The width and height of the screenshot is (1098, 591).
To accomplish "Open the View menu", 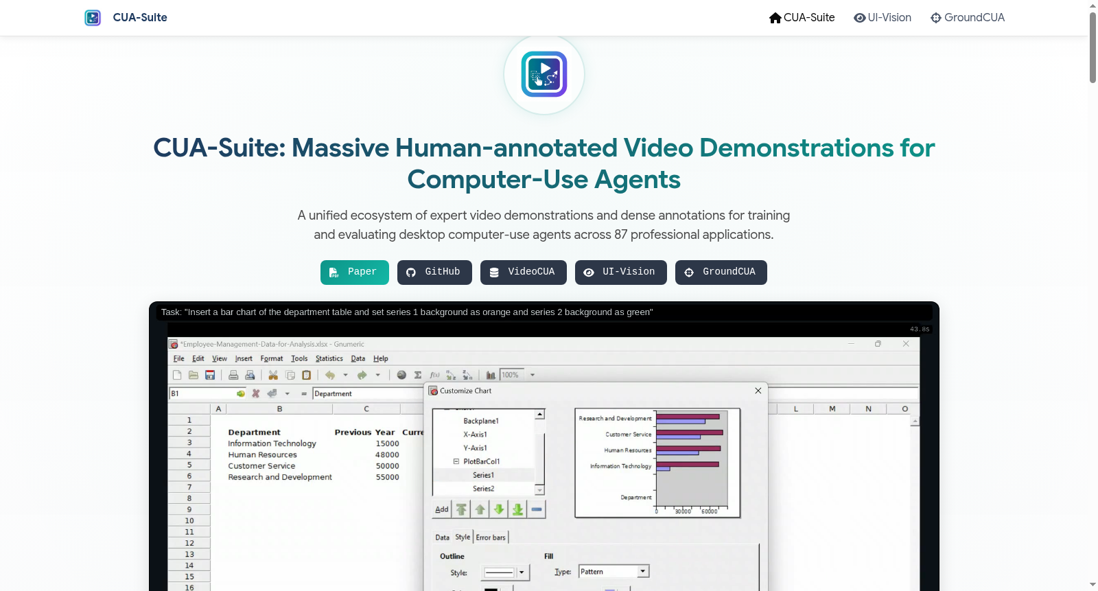I will [220, 358].
